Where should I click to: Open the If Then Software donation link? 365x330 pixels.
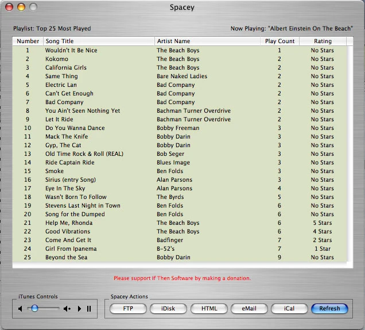(x=182, y=278)
